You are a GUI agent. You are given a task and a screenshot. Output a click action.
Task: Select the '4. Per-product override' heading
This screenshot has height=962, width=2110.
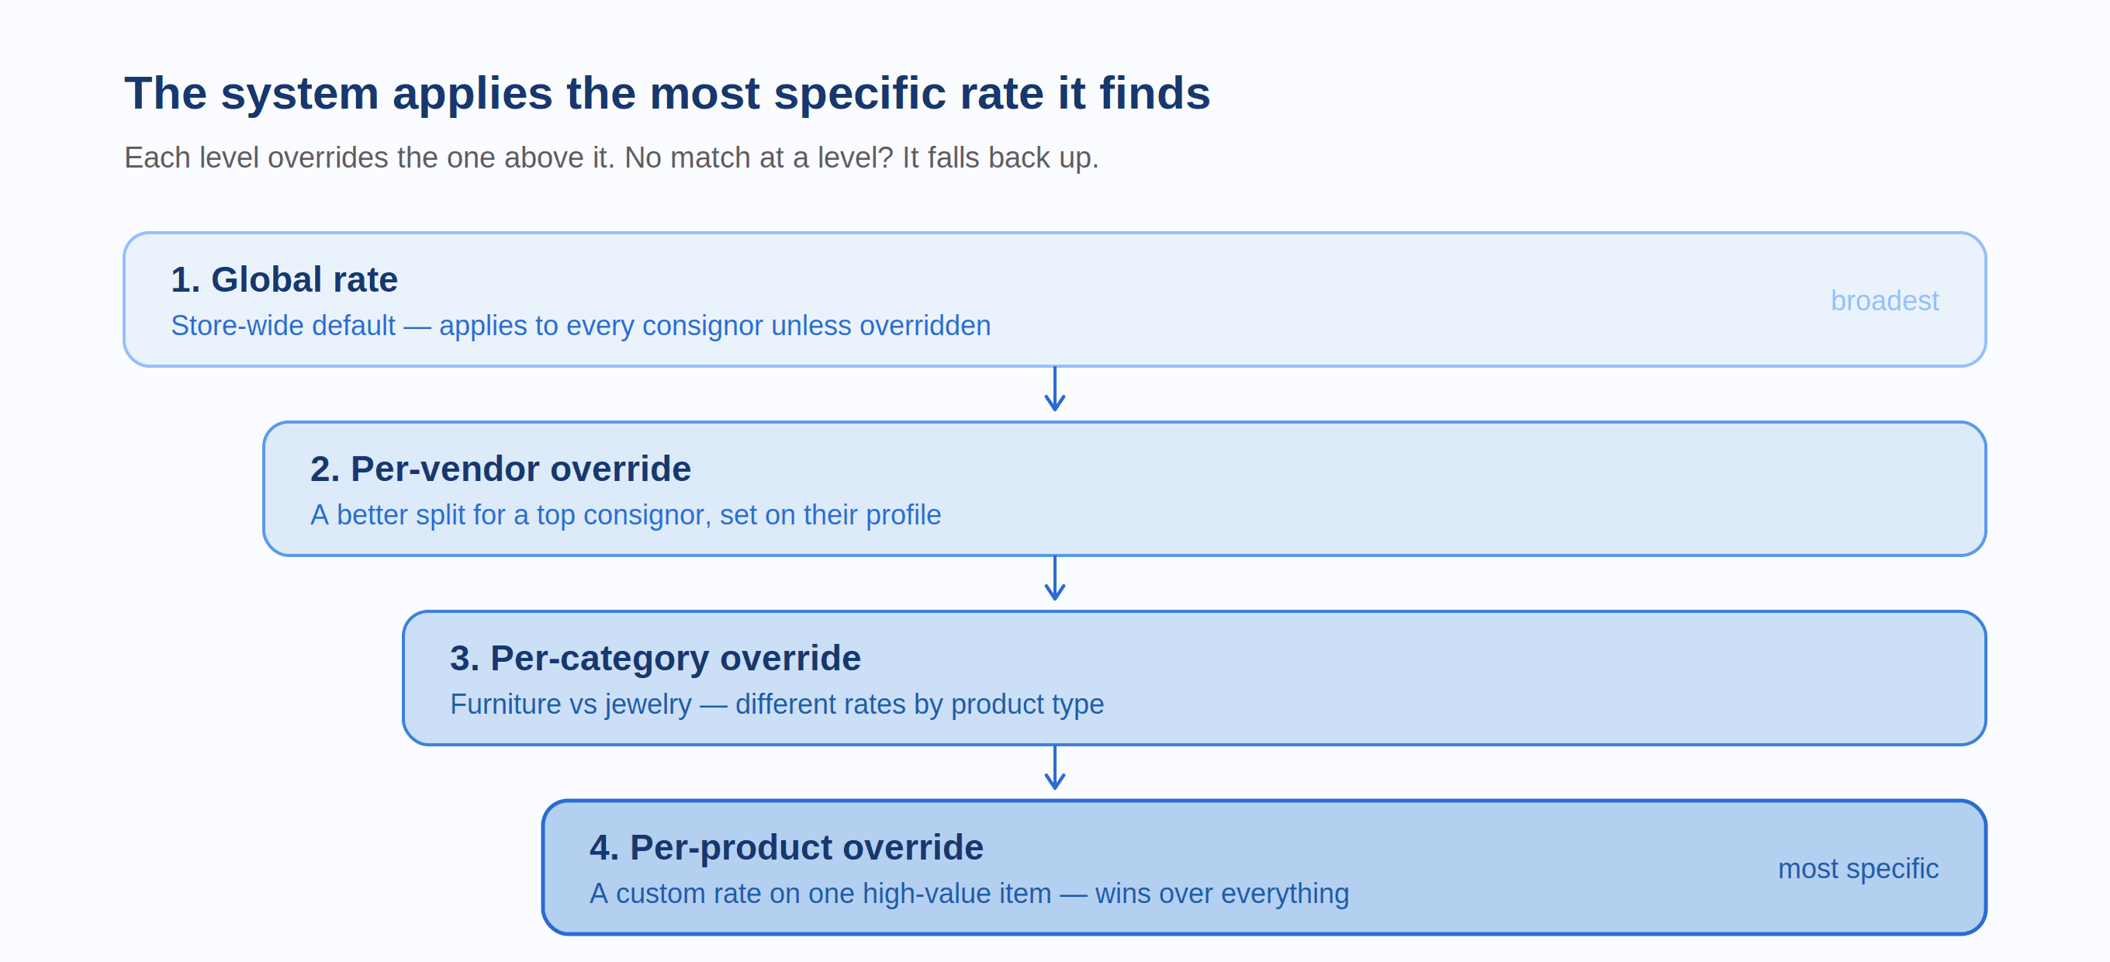tap(787, 847)
